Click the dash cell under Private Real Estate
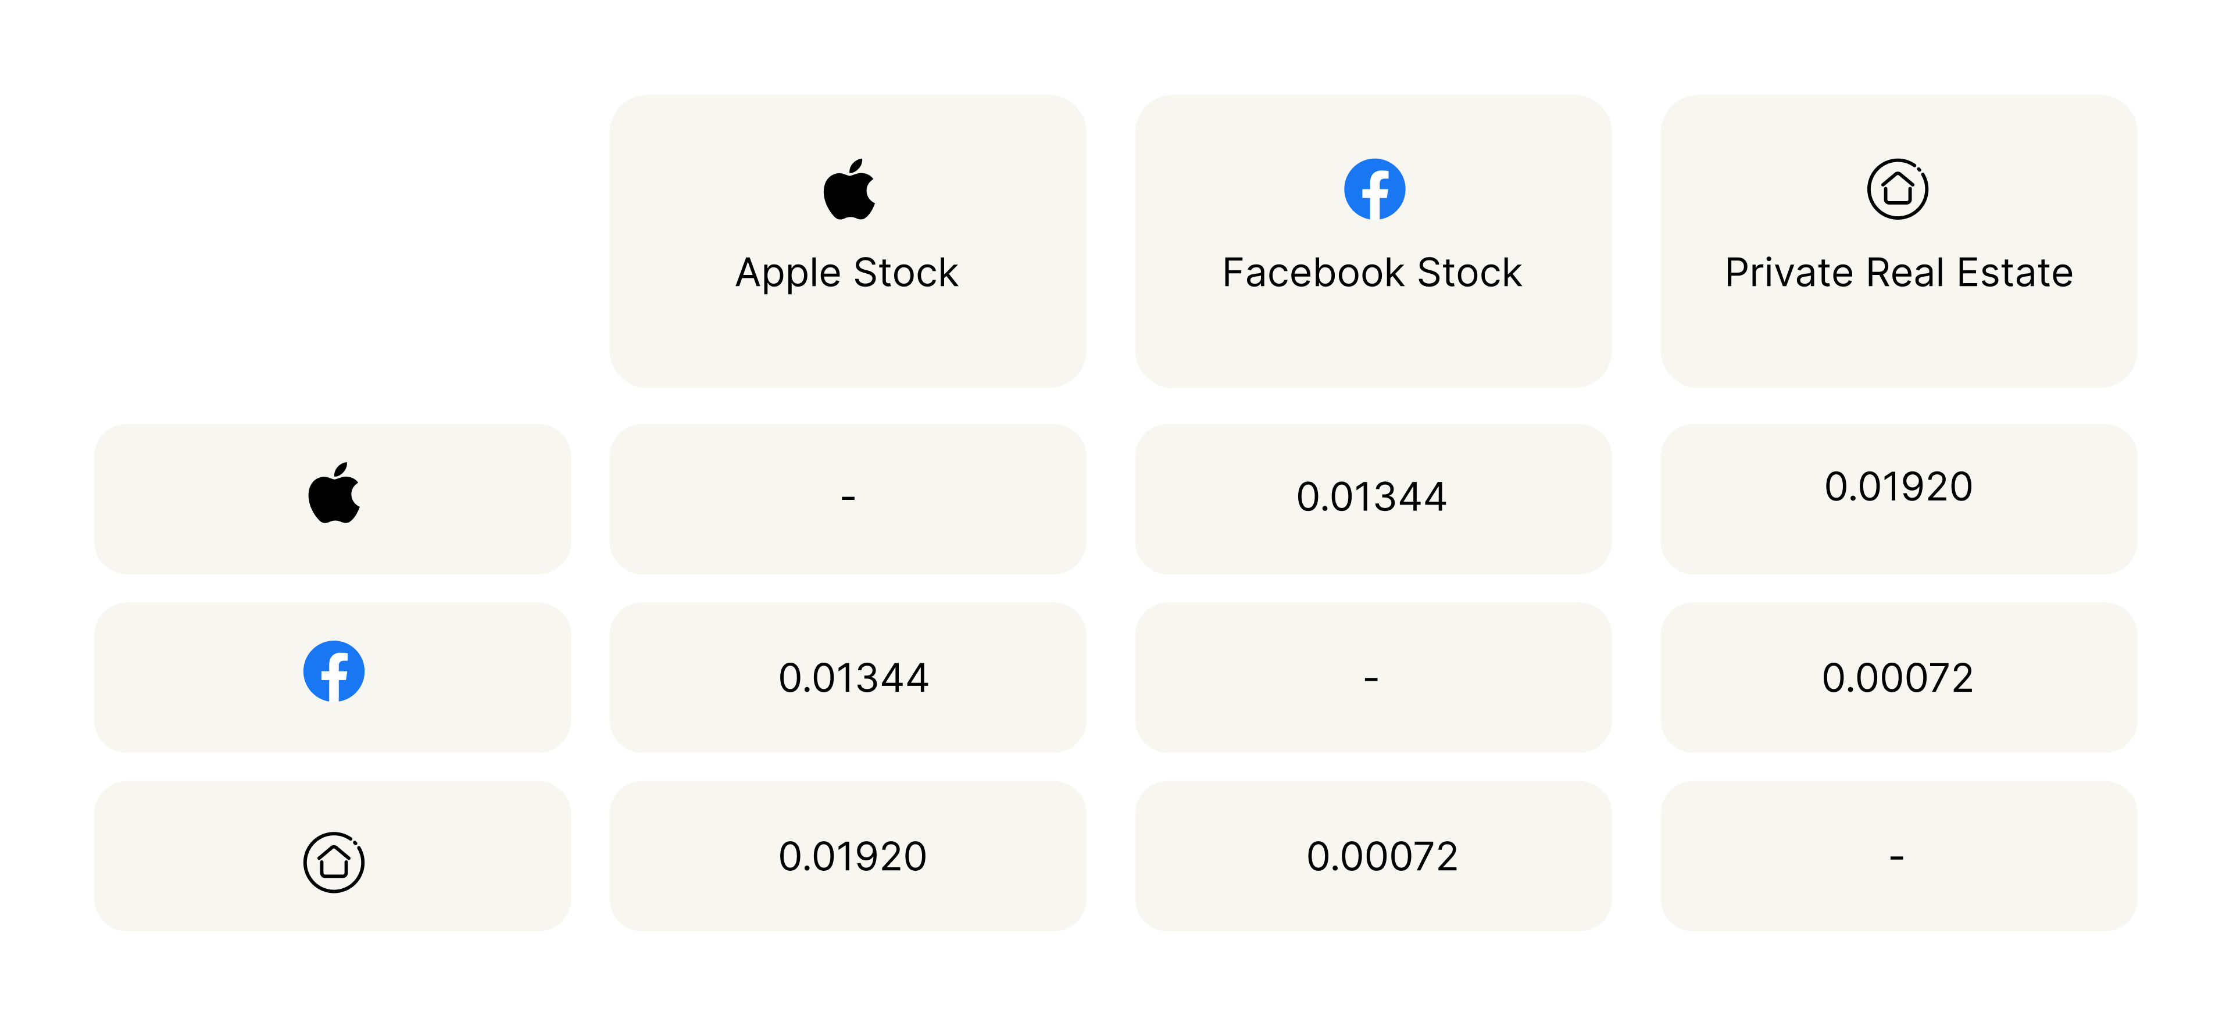This screenshot has width=2233, height=1026. pos(1896,857)
